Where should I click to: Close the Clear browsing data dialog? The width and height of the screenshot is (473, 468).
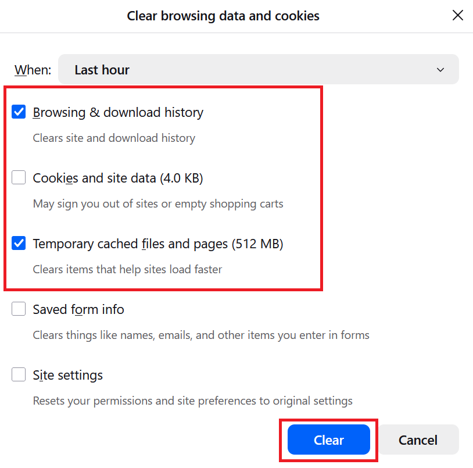(x=458, y=16)
